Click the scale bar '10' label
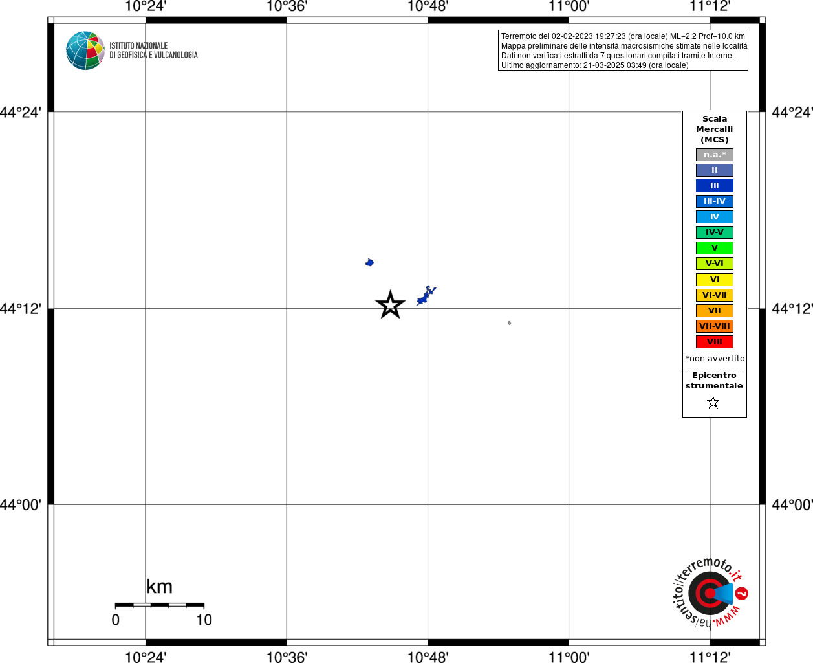This screenshot has width=813, height=663. coord(204,620)
